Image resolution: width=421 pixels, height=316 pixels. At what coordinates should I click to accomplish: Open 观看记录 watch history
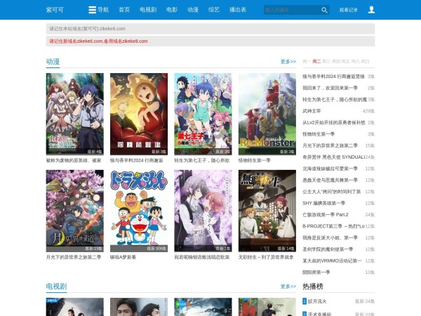(x=349, y=10)
